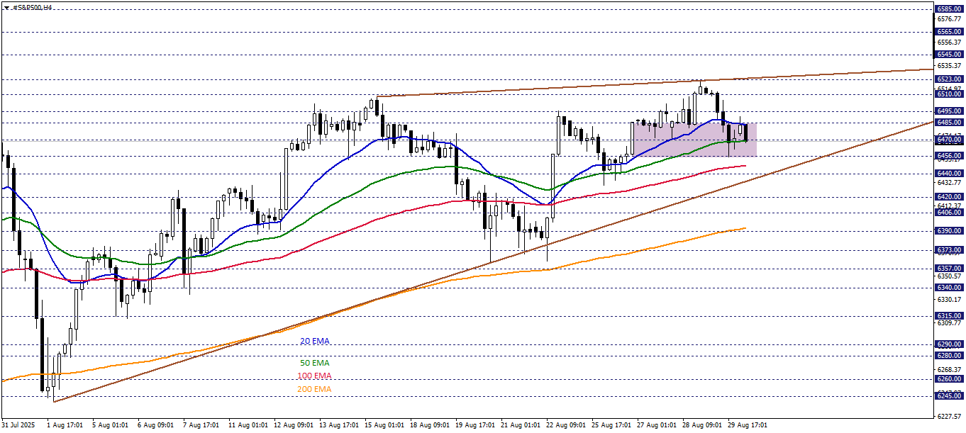966x433 pixels.
Task: Click the 200 EMA legend label
Action: (x=315, y=389)
